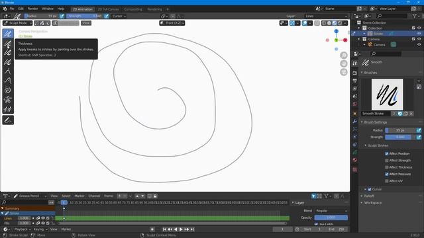The height and width of the screenshot is (238, 424).
Task: Enable Affect Thickness checkbox
Action: click(387, 167)
